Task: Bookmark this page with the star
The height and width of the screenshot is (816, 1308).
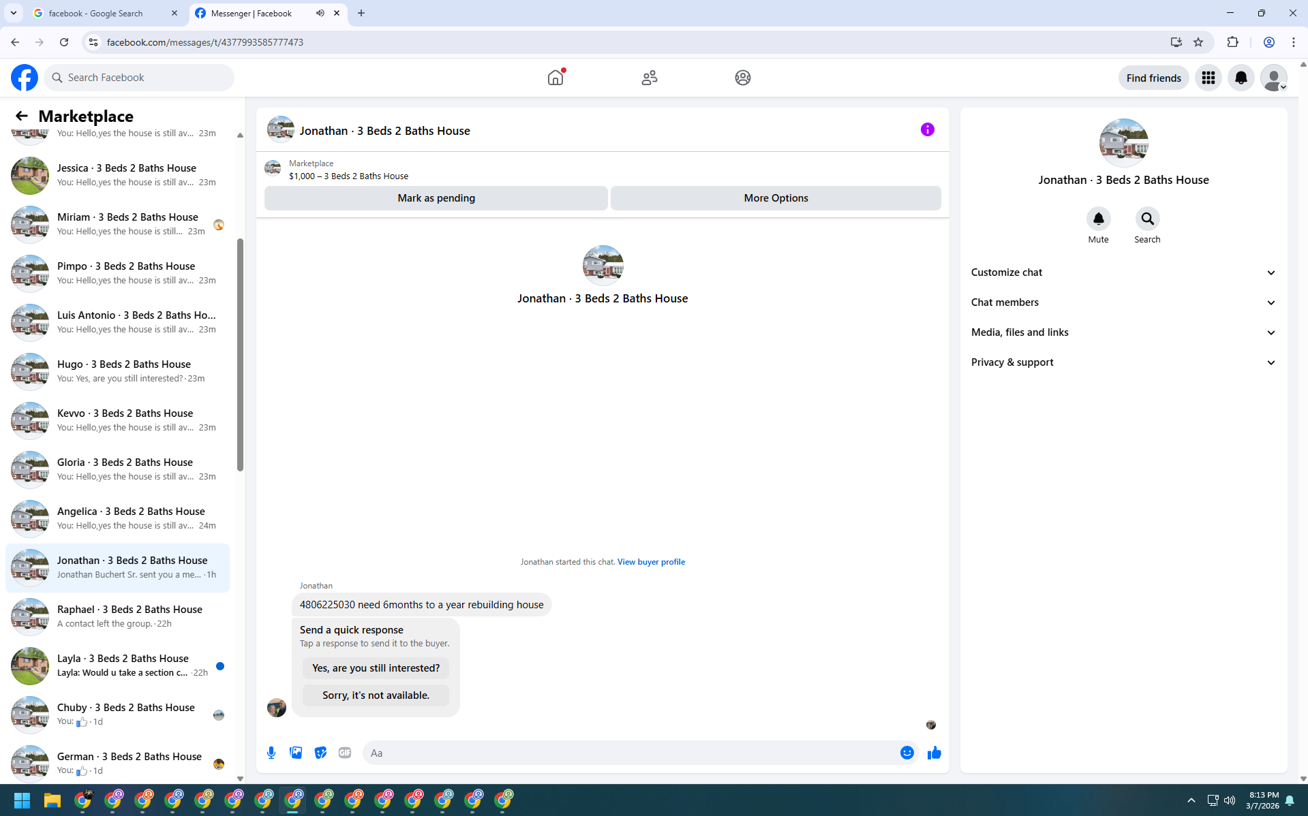Action: click(1198, 42)
